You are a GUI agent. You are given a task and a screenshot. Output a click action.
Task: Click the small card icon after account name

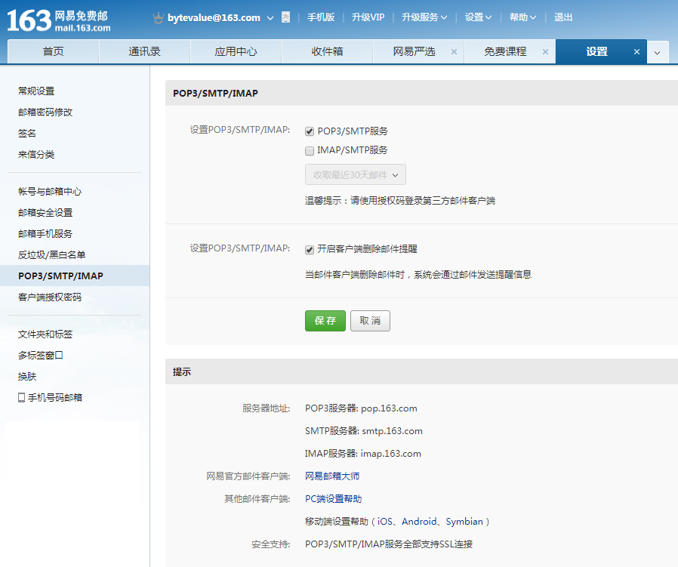[x=285, y=17]
